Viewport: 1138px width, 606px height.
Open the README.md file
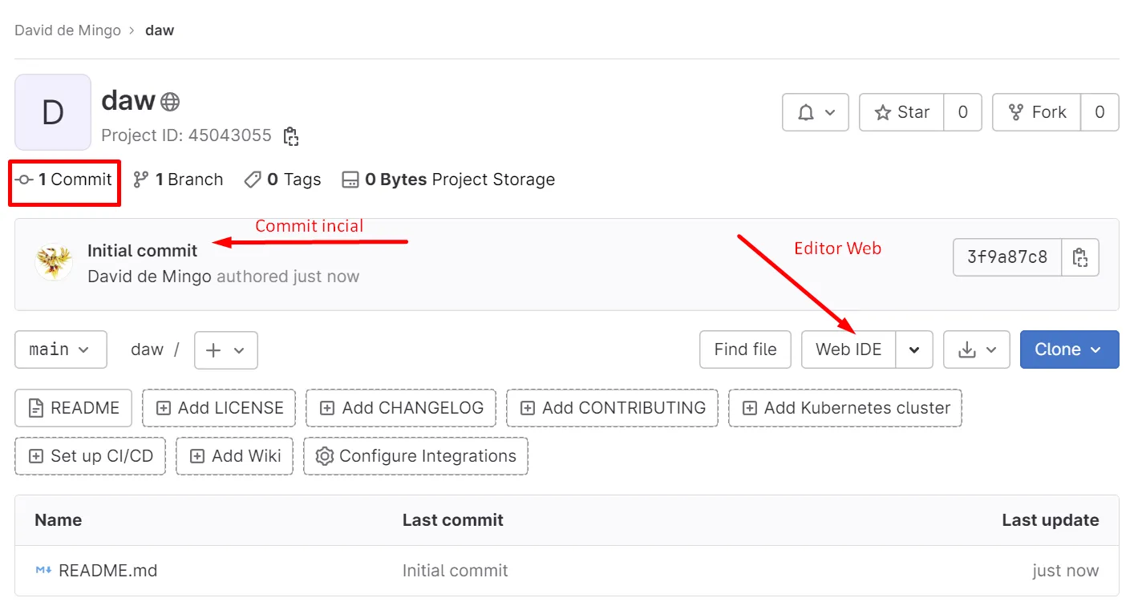[x=107, y=571]
